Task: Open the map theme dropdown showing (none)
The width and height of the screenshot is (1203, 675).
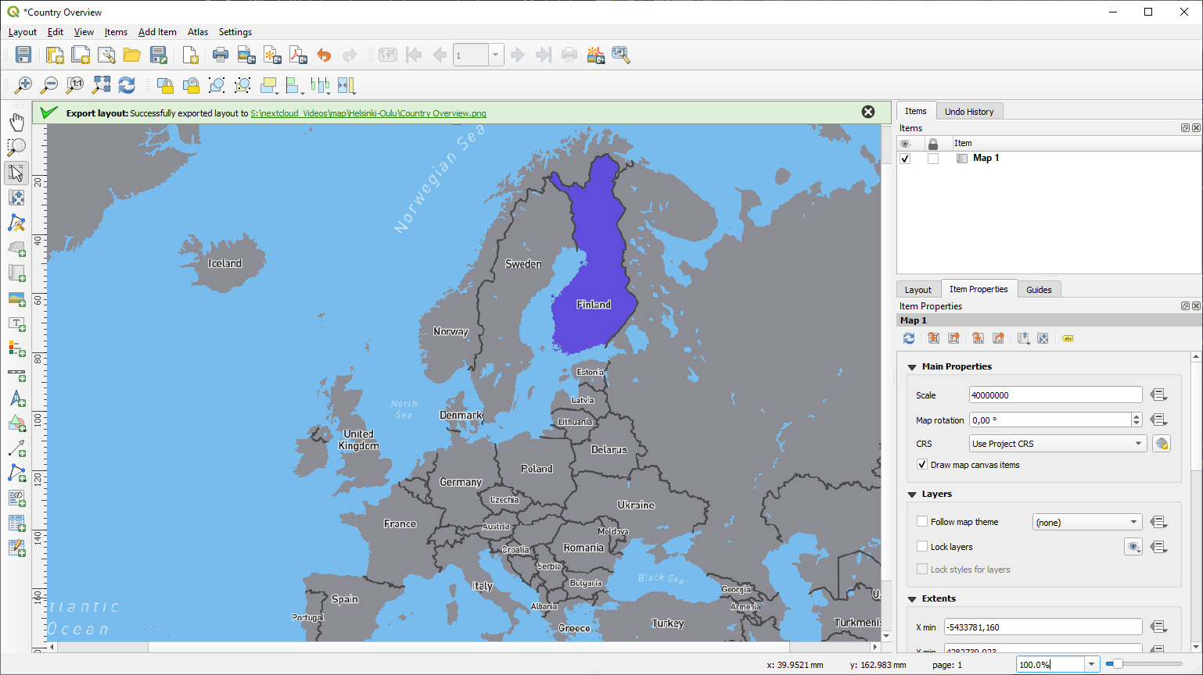Action: [1086, 521]
